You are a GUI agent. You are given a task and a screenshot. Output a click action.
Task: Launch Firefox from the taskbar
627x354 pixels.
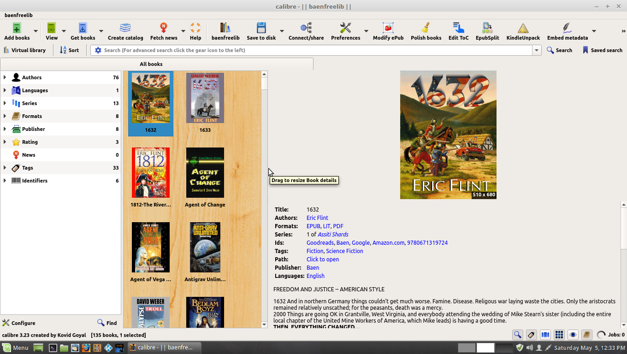coord(86,348)
